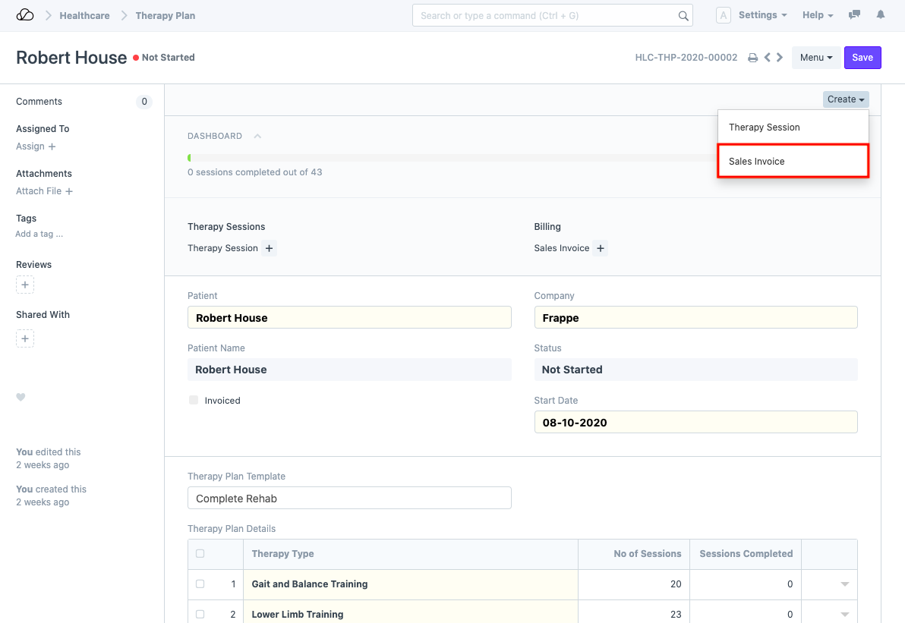The image size is (905, 623).
Task: Select the Gait and Balance Training row checkbox
Action: (x=200, y=584)
